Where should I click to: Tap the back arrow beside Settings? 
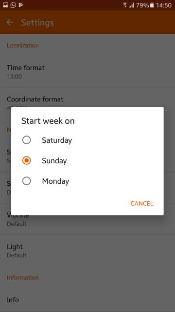(x=10, y=22)
